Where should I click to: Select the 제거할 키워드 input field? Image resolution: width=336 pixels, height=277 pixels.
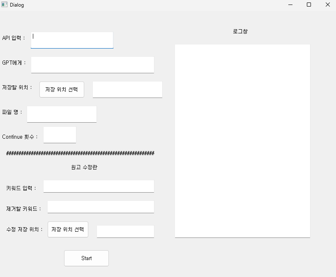[x=101, y=207]
